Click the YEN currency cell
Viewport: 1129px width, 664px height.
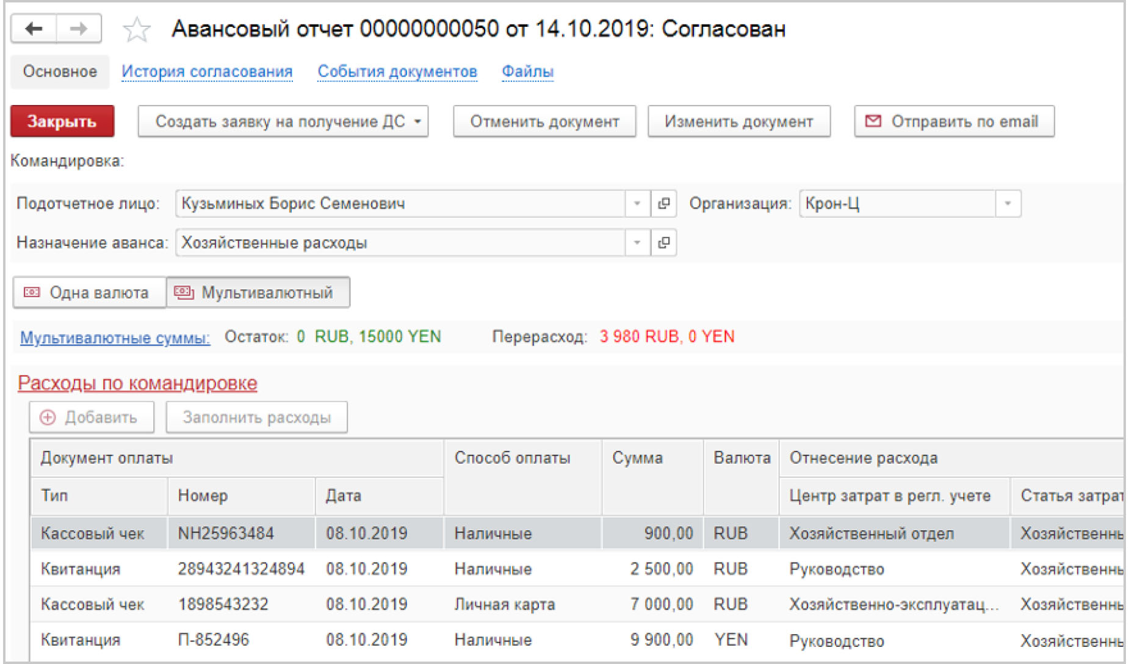pyautogui.click(x=741, y=640)
